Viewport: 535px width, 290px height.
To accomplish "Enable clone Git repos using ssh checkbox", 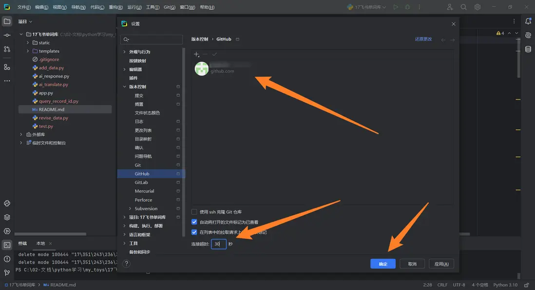I will point(194,212).
